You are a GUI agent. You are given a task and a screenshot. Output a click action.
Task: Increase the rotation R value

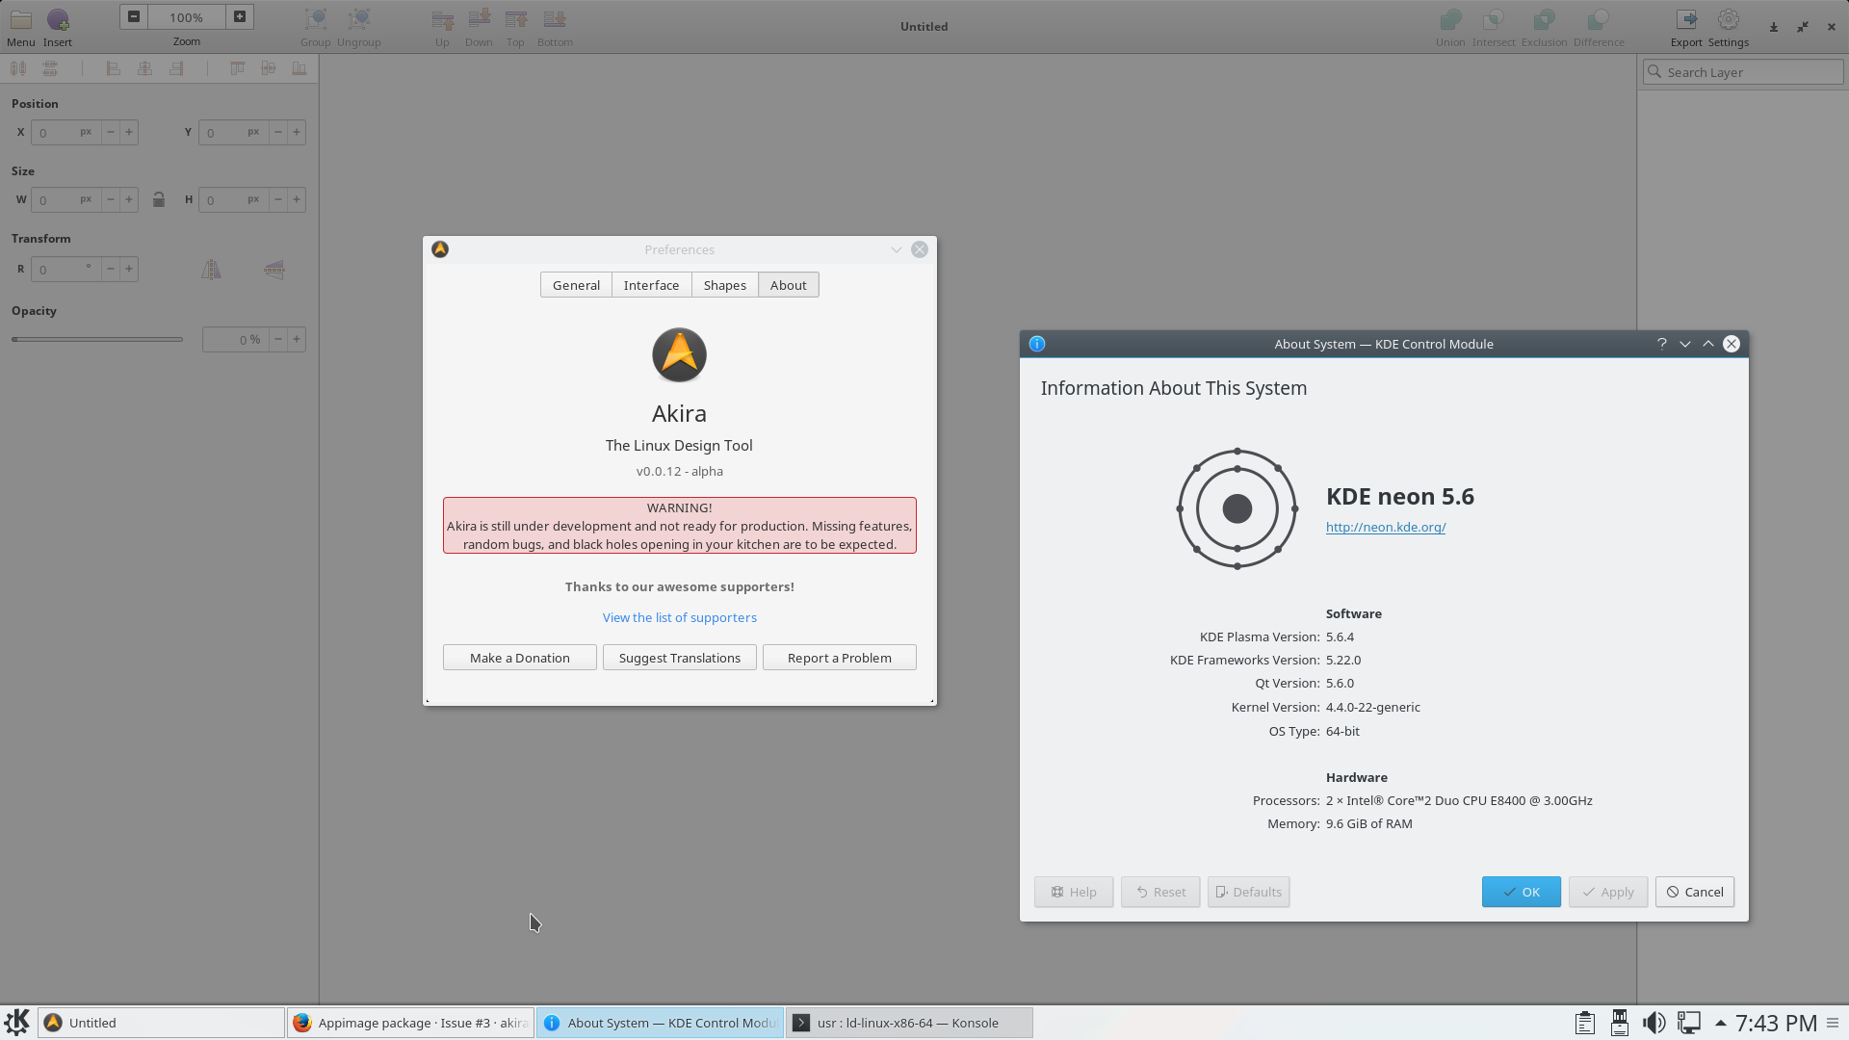pyautogui.click(x=129, y=269)
